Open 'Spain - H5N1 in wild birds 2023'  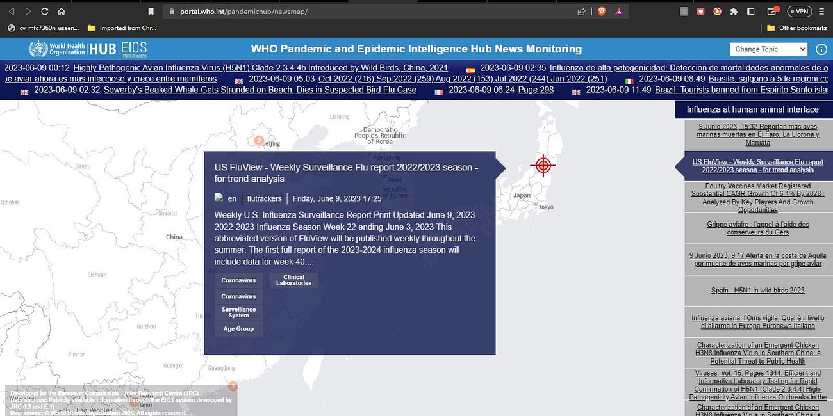pos(759,291)
